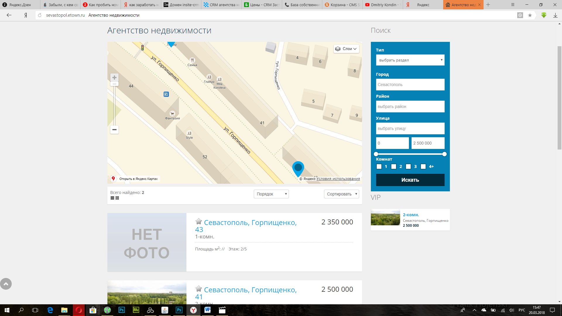Click maximum price field 2 500 000
Screen dimensions: 562x316
click(x=428, y=143)
